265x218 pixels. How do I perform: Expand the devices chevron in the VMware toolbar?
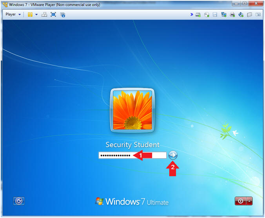(192, 14)
